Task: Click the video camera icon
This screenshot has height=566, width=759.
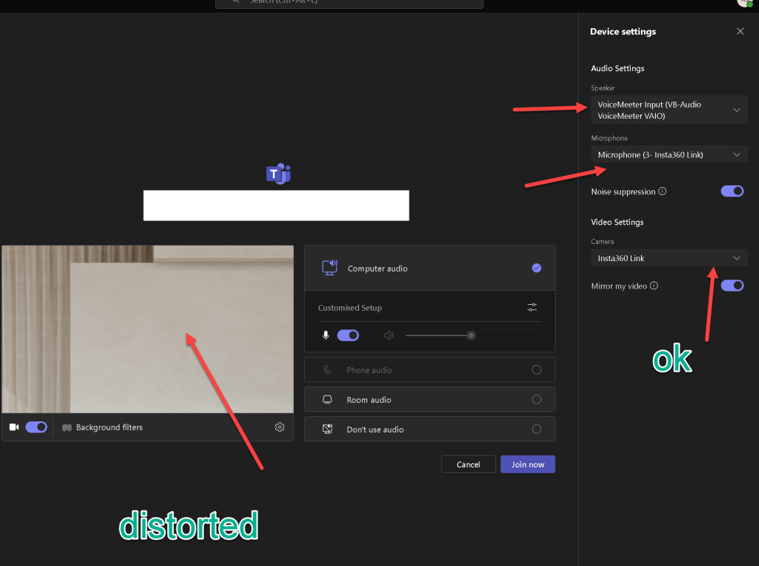Action: [x=14, y=427]
